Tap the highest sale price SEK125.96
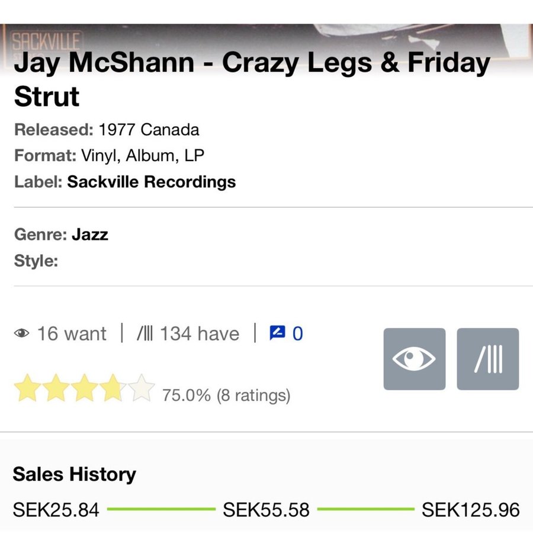The width and height of the screenshot is (533, 533). click(x=471, y=509)
